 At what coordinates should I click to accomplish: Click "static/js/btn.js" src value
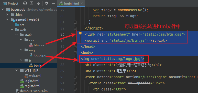[x=128, y=40]
